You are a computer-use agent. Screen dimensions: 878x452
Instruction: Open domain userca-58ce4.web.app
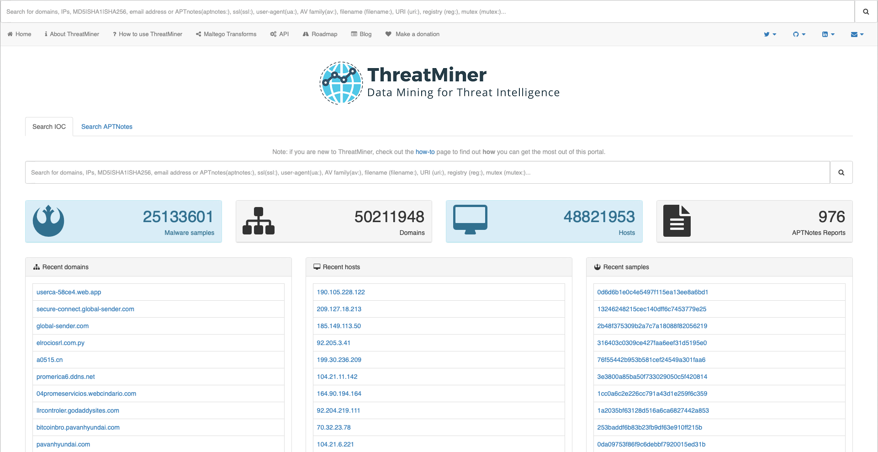(69, 292)
